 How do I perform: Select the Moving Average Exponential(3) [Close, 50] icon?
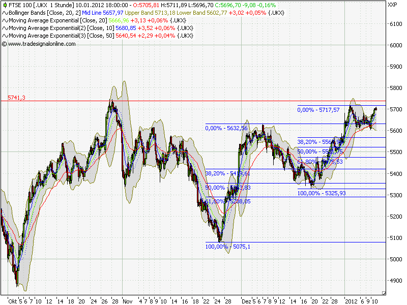[x=4, y=36]
